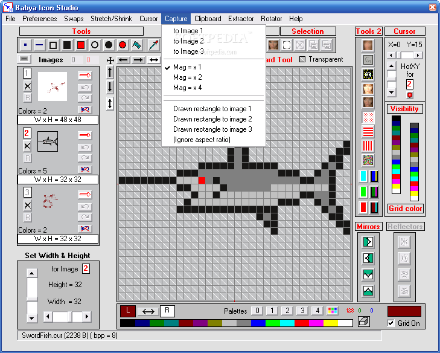
Task: Select the image 2 swordfish thumbnail
Action: tap(48, 141)
